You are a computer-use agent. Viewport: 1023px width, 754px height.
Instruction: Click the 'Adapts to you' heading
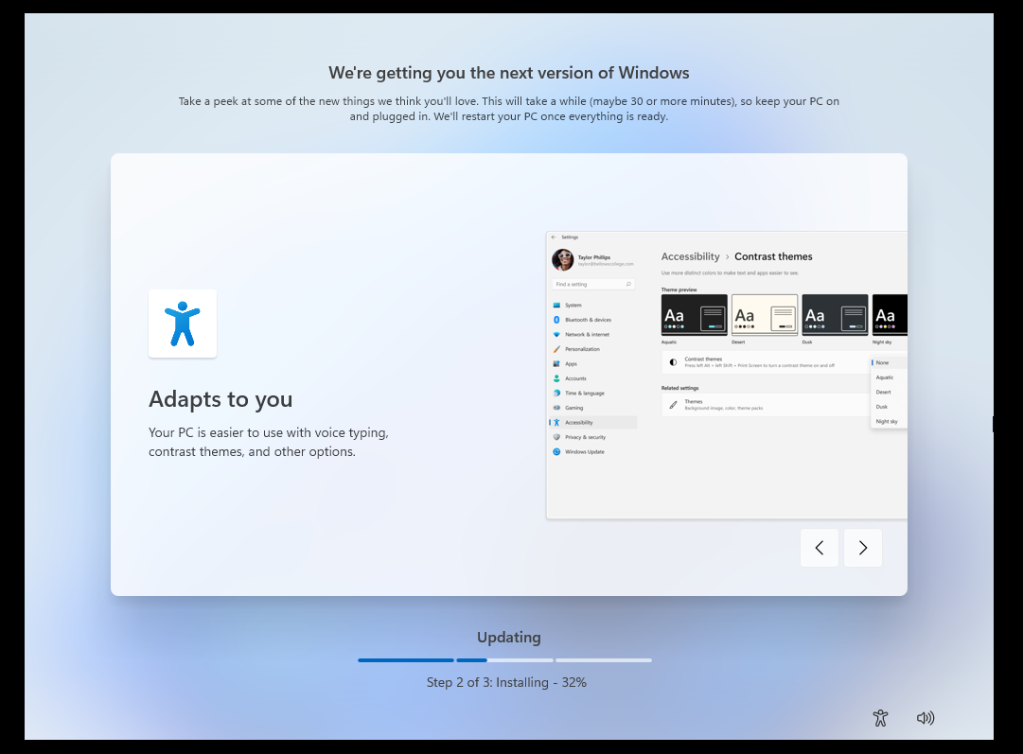tap(220, 399)
